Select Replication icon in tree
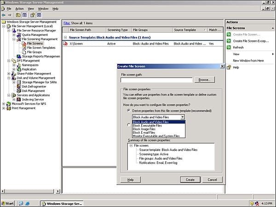Image resolution: width=276 pixels, height=207 pixels. click(19, 69)
